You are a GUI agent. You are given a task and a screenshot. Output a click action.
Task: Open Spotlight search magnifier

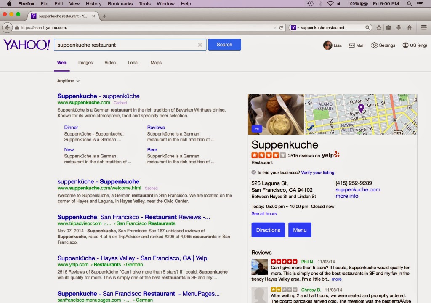point(409,3)
